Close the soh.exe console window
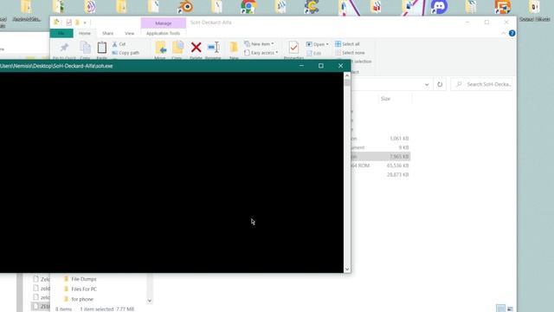 point(340,66)
